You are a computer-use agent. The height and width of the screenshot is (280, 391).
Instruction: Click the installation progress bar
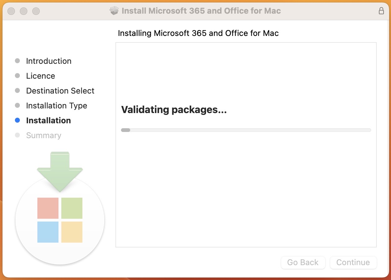246,130
